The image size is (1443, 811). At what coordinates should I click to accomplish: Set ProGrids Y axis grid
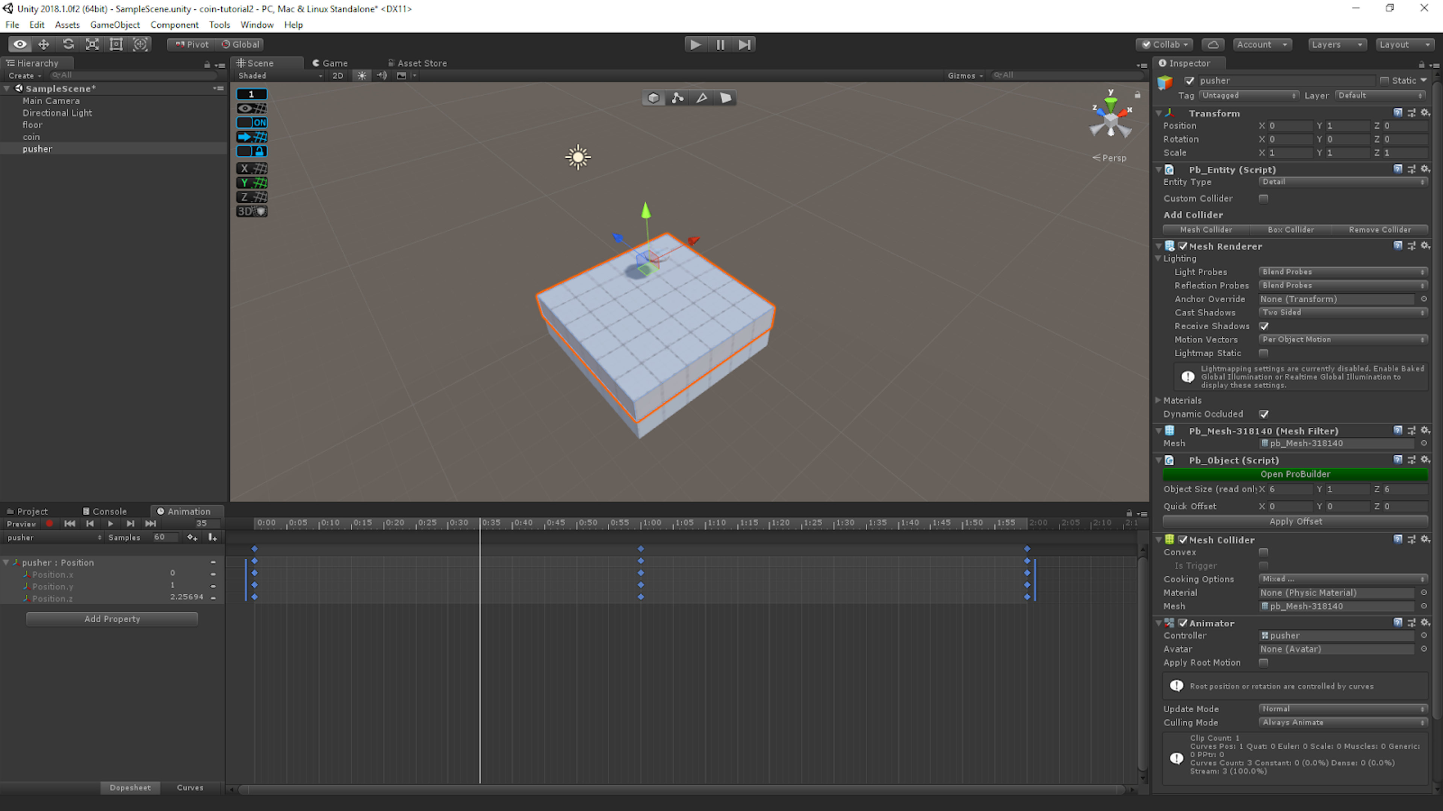tap(251, 182)
